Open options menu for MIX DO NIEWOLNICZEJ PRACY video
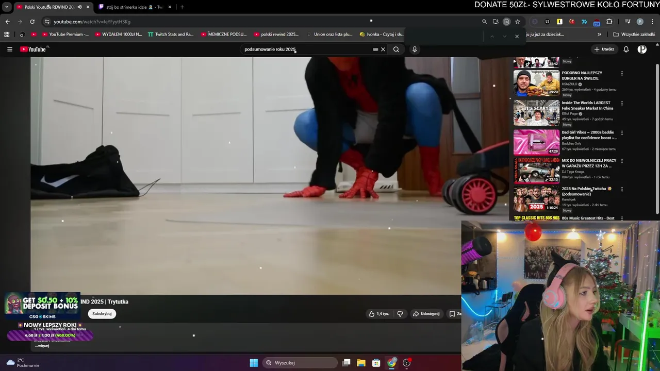This screenshot has width=660, height=371. 622,161
